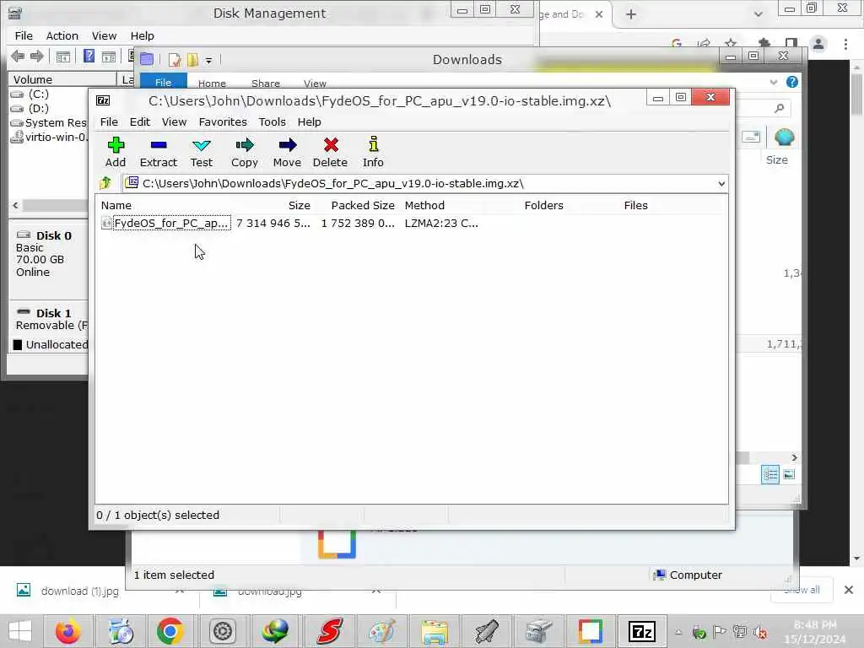This screenshot has height=648, width=864.
Task: Switch to details view in Downloads window
Action: click(770, 474)
